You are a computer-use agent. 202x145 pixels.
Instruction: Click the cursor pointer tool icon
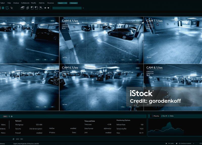point(12,8)
